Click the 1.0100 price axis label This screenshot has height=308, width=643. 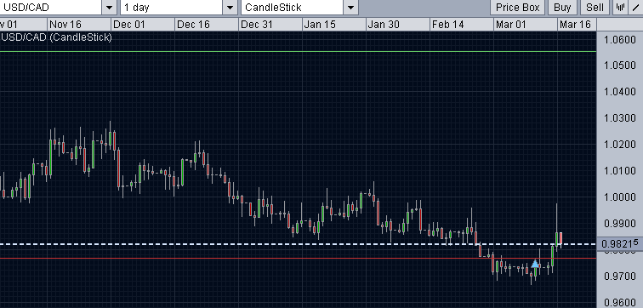pos(620,171)
